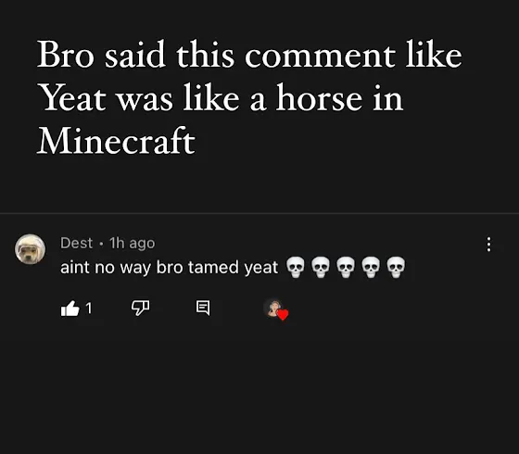Click the red creator heart badge
Image resolution: width=519 pixels, height=454 pixels.
click(x=283, y=315)
